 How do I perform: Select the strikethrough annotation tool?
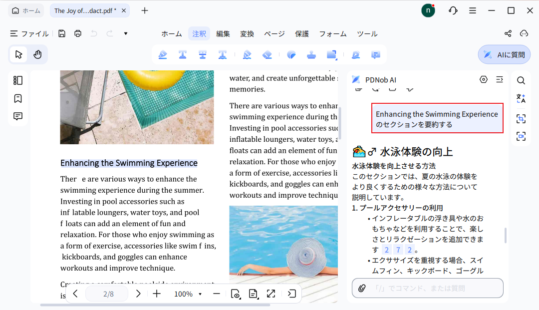[203, 54]
